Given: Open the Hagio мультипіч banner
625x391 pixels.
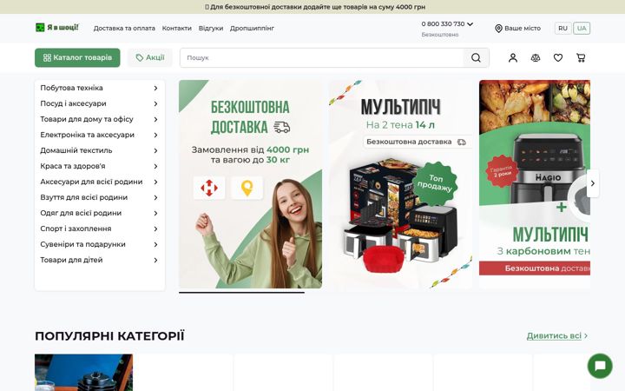Looking at the screenshot, I should 535,184.
